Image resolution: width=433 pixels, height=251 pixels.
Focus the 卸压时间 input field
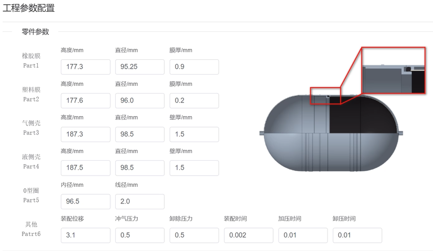[357, 235]
